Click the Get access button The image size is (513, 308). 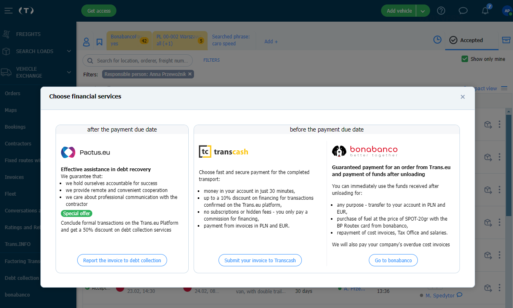coord(99,11)
